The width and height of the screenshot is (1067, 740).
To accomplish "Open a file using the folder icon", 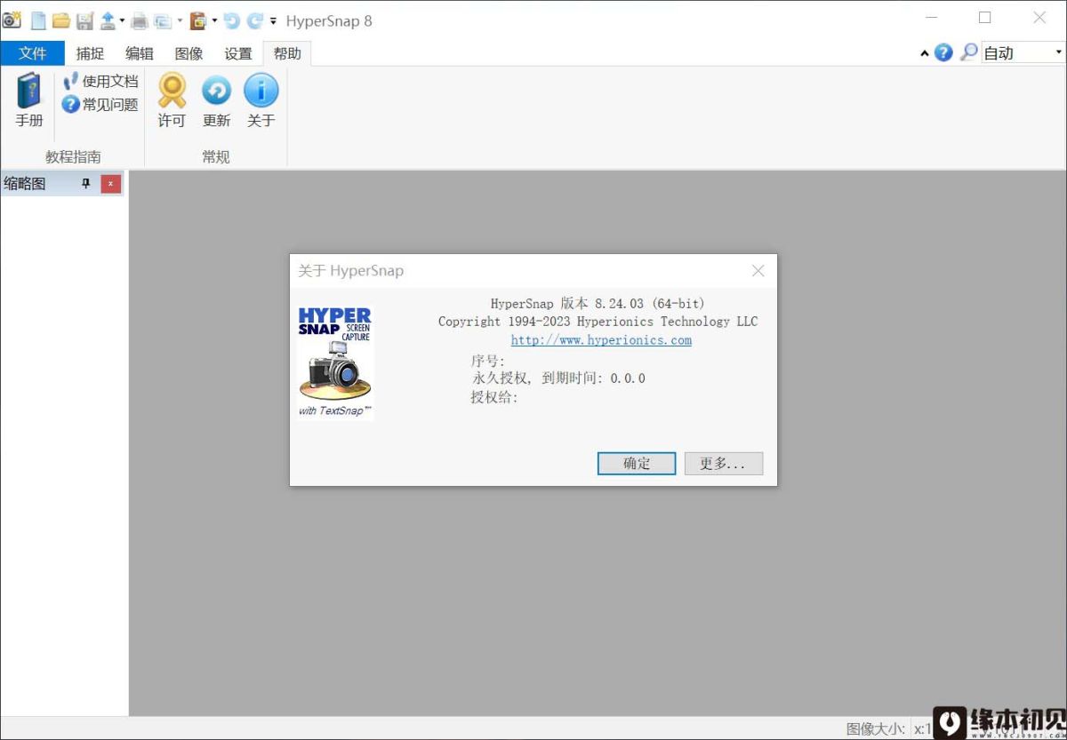I will pos(61,20).
